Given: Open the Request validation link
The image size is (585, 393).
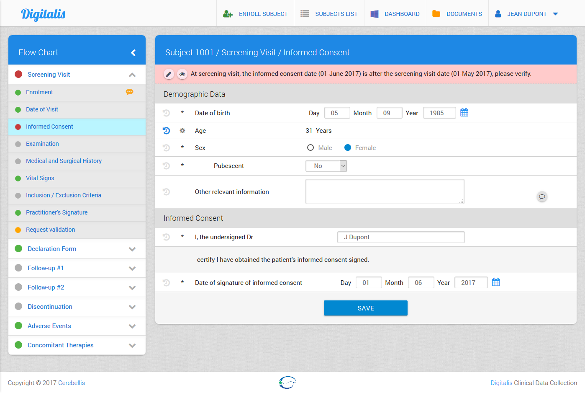Looking at the screenshot, I should 50,230.
